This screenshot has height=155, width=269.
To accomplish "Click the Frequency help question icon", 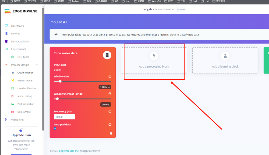I will click(x=110, y=111).
